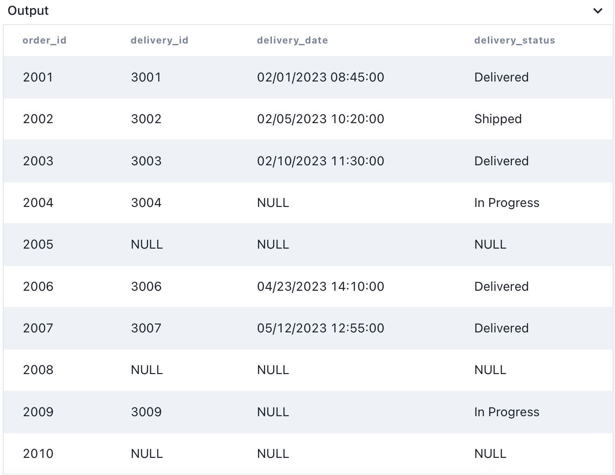Click the Output panel title
Viewport: 615px width, 475px height.
tap(28, 11)
